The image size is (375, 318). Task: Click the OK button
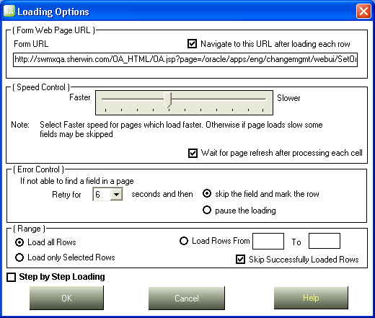click(x=66, y=298)
